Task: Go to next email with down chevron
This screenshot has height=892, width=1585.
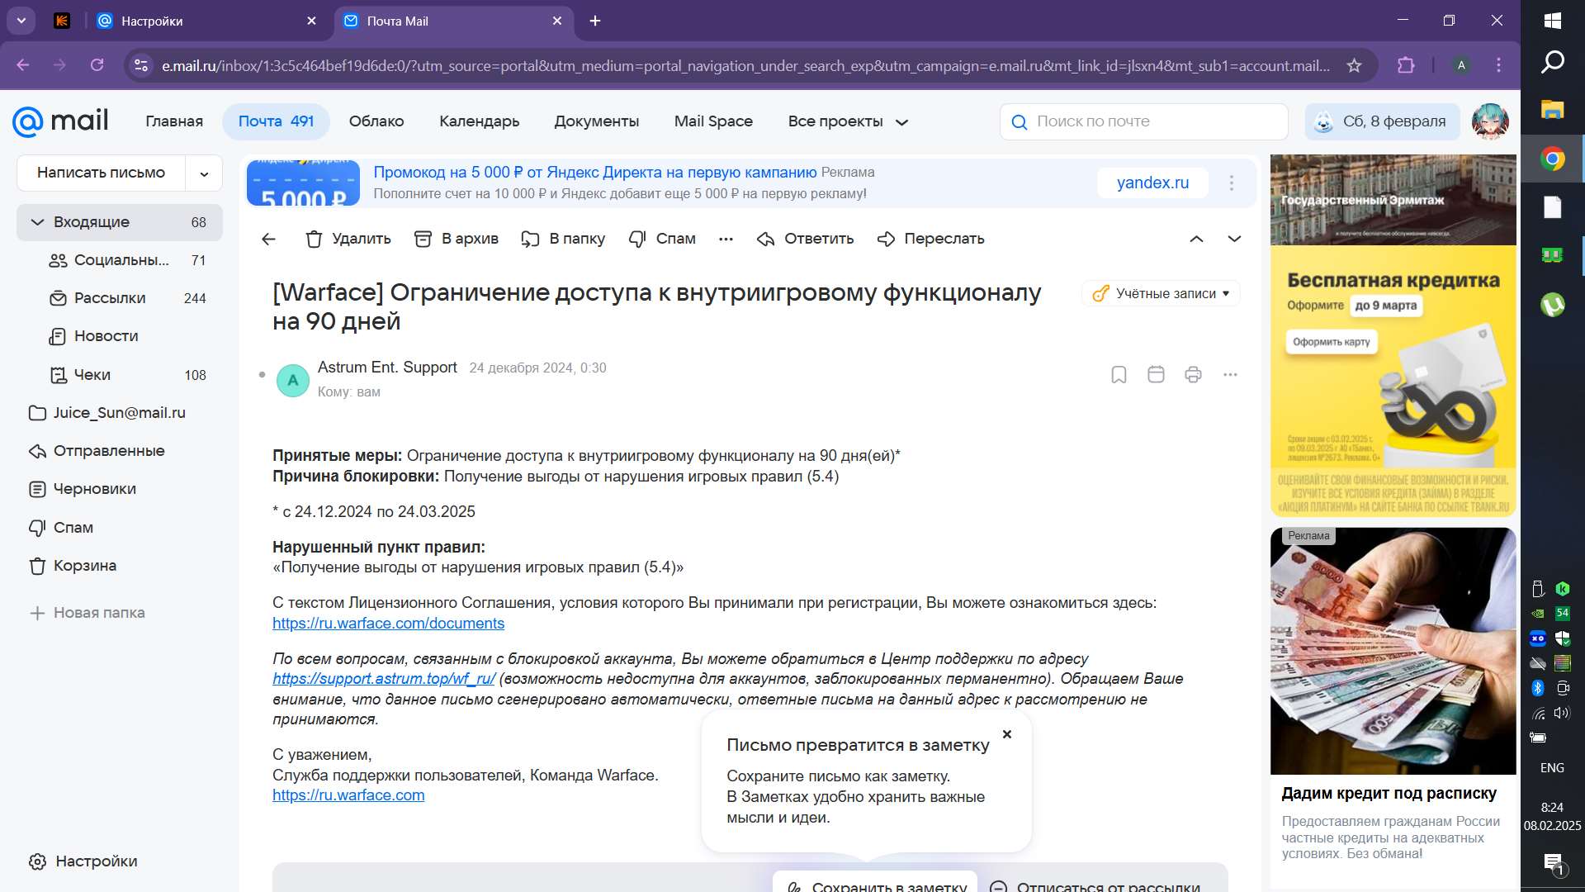Action: point(1234,239)
